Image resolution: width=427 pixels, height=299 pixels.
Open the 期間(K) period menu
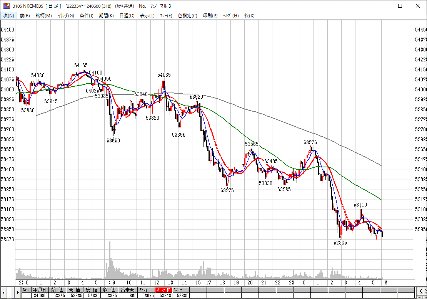pos(106,16)
